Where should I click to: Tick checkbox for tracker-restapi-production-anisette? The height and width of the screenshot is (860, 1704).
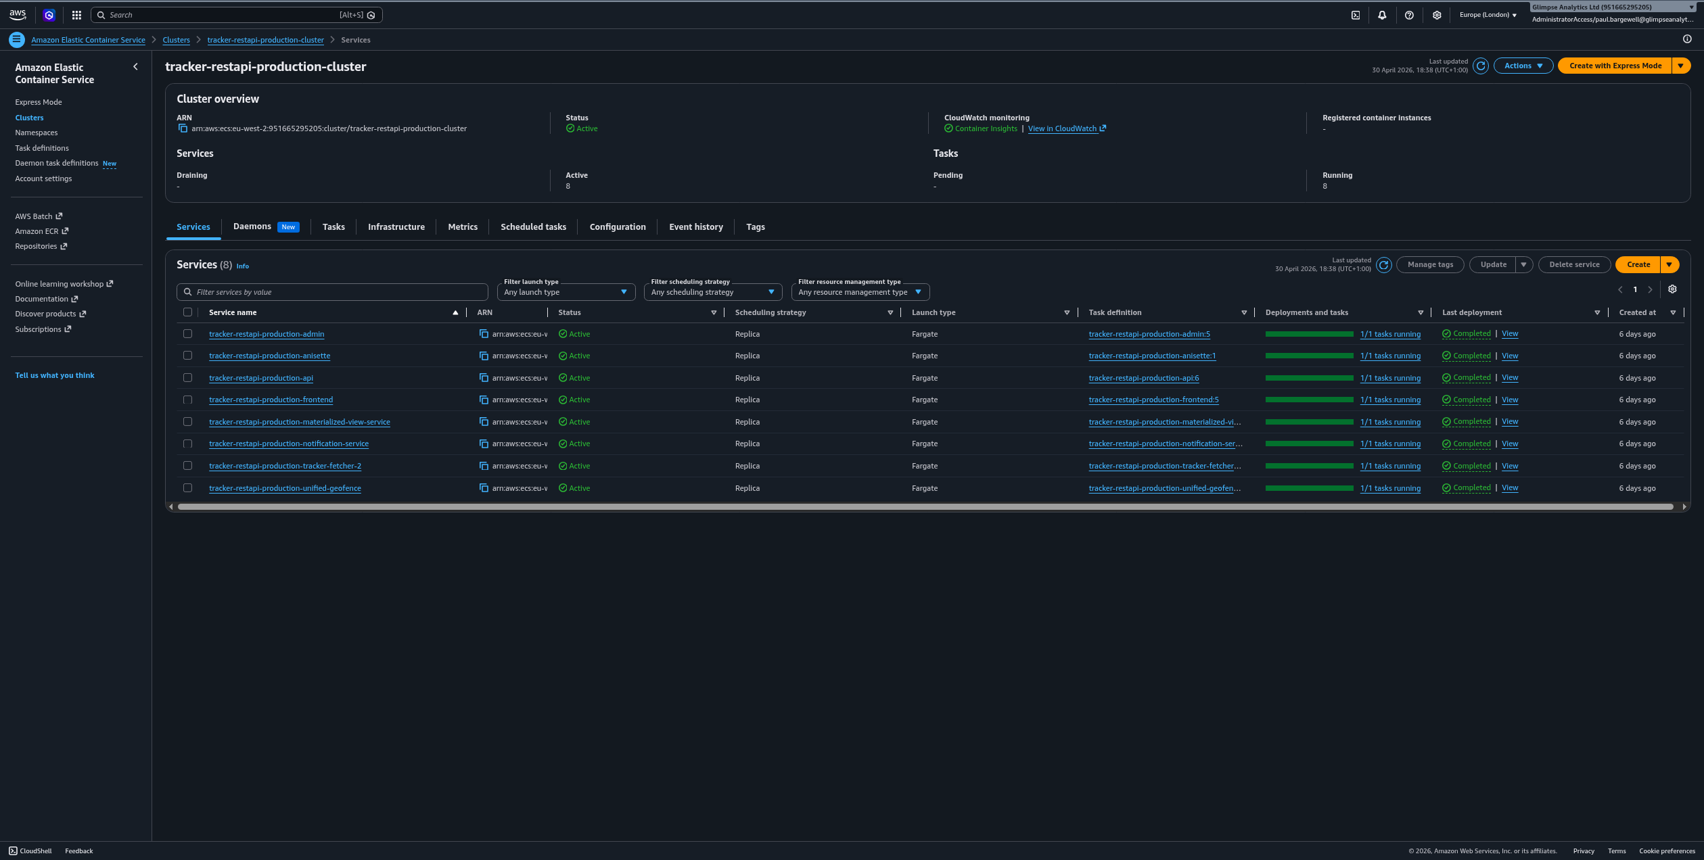187,356
